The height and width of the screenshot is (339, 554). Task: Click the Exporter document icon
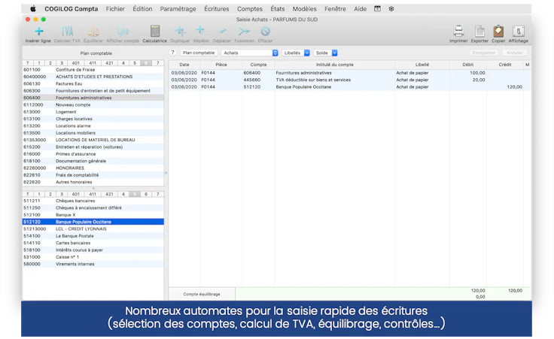click(x=479, y=31)
